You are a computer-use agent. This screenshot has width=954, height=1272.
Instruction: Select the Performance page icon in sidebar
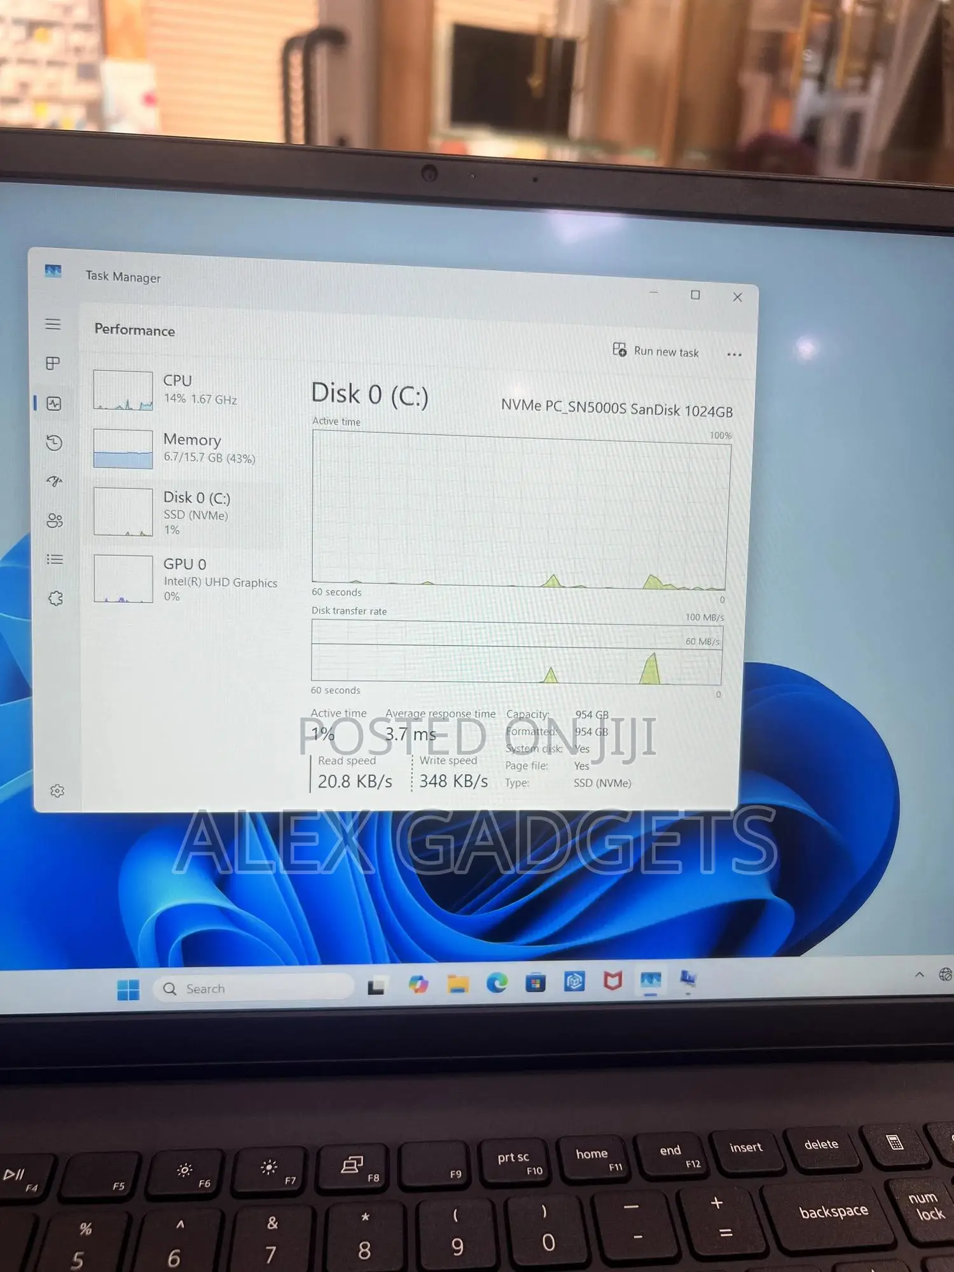click(54, 403)
